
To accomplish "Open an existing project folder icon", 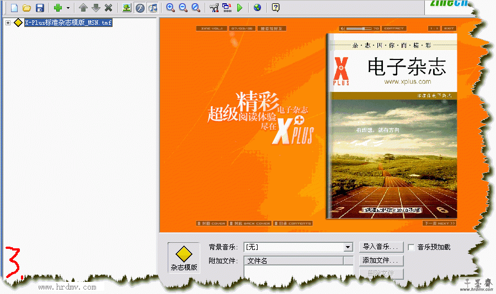I will [27, 8].
